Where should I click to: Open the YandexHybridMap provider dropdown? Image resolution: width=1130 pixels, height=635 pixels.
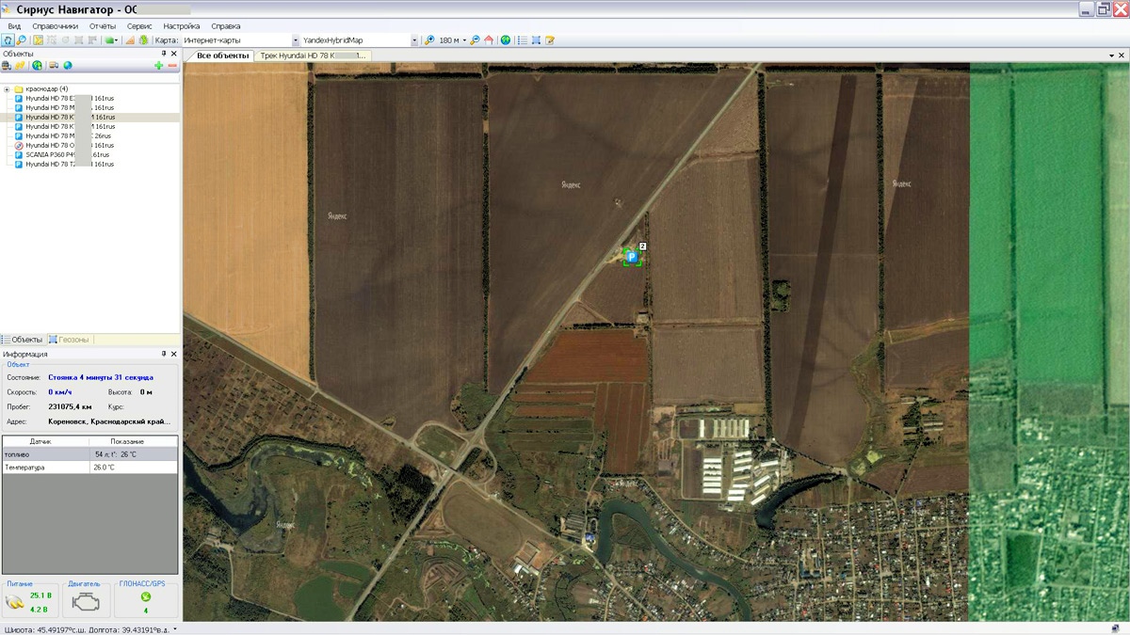tap(414, 40)
